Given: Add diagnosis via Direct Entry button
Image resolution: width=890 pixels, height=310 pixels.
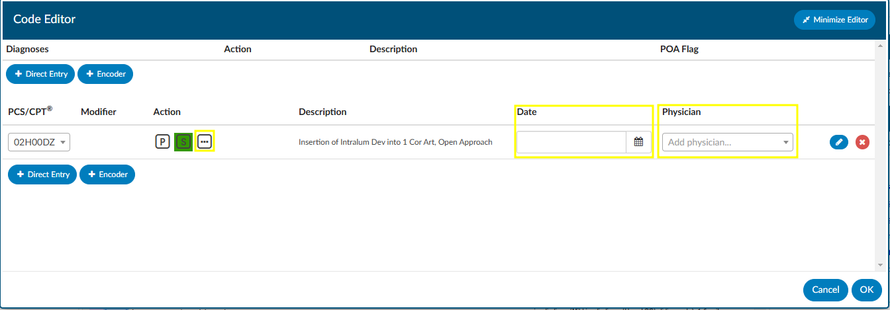Looking at the screenshot, I should (40, 74).
